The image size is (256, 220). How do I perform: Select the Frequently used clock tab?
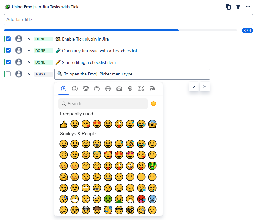(64, 89)
